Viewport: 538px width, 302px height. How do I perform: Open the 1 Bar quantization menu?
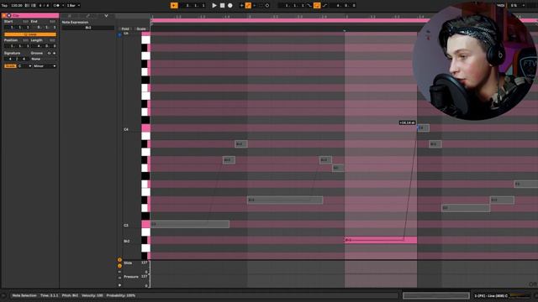73,6
